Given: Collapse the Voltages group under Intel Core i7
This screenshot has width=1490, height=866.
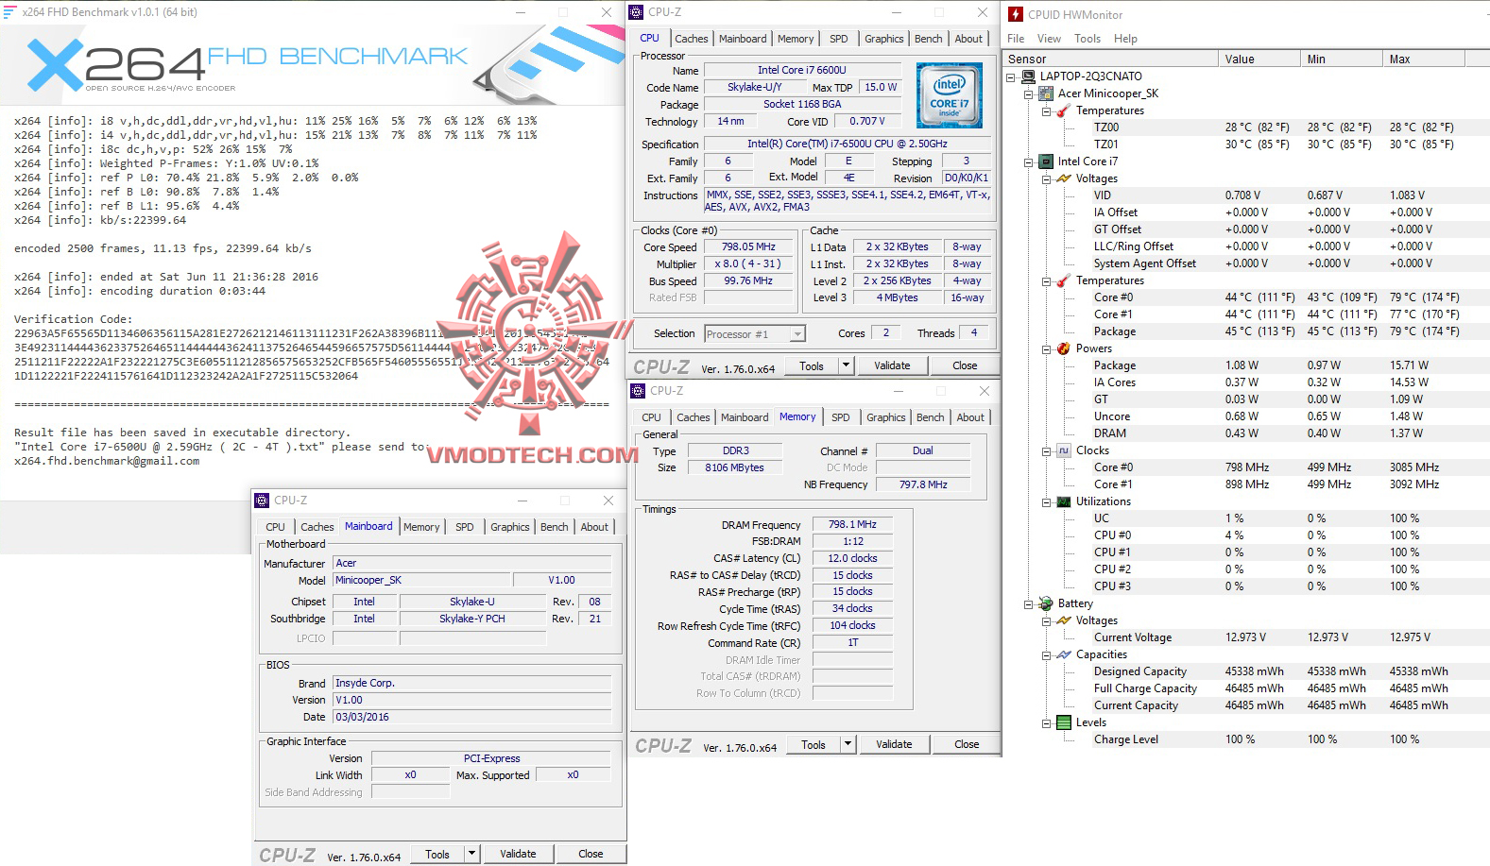Looking at the screenshot, I should coord(1047,178).
